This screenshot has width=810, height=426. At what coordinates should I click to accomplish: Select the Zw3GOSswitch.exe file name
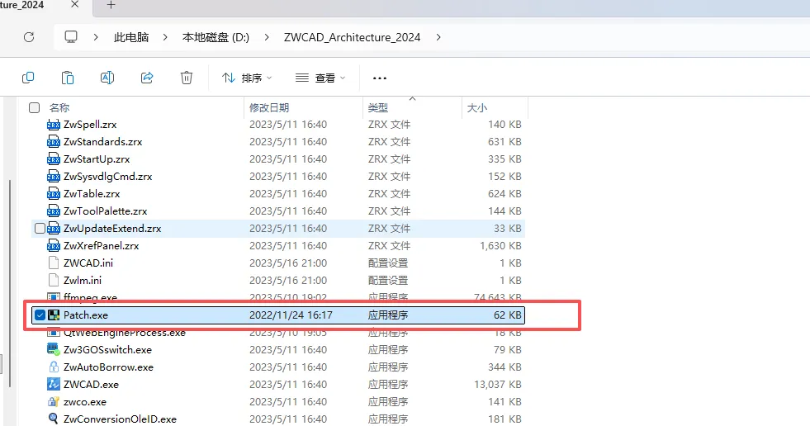point(107,349)
